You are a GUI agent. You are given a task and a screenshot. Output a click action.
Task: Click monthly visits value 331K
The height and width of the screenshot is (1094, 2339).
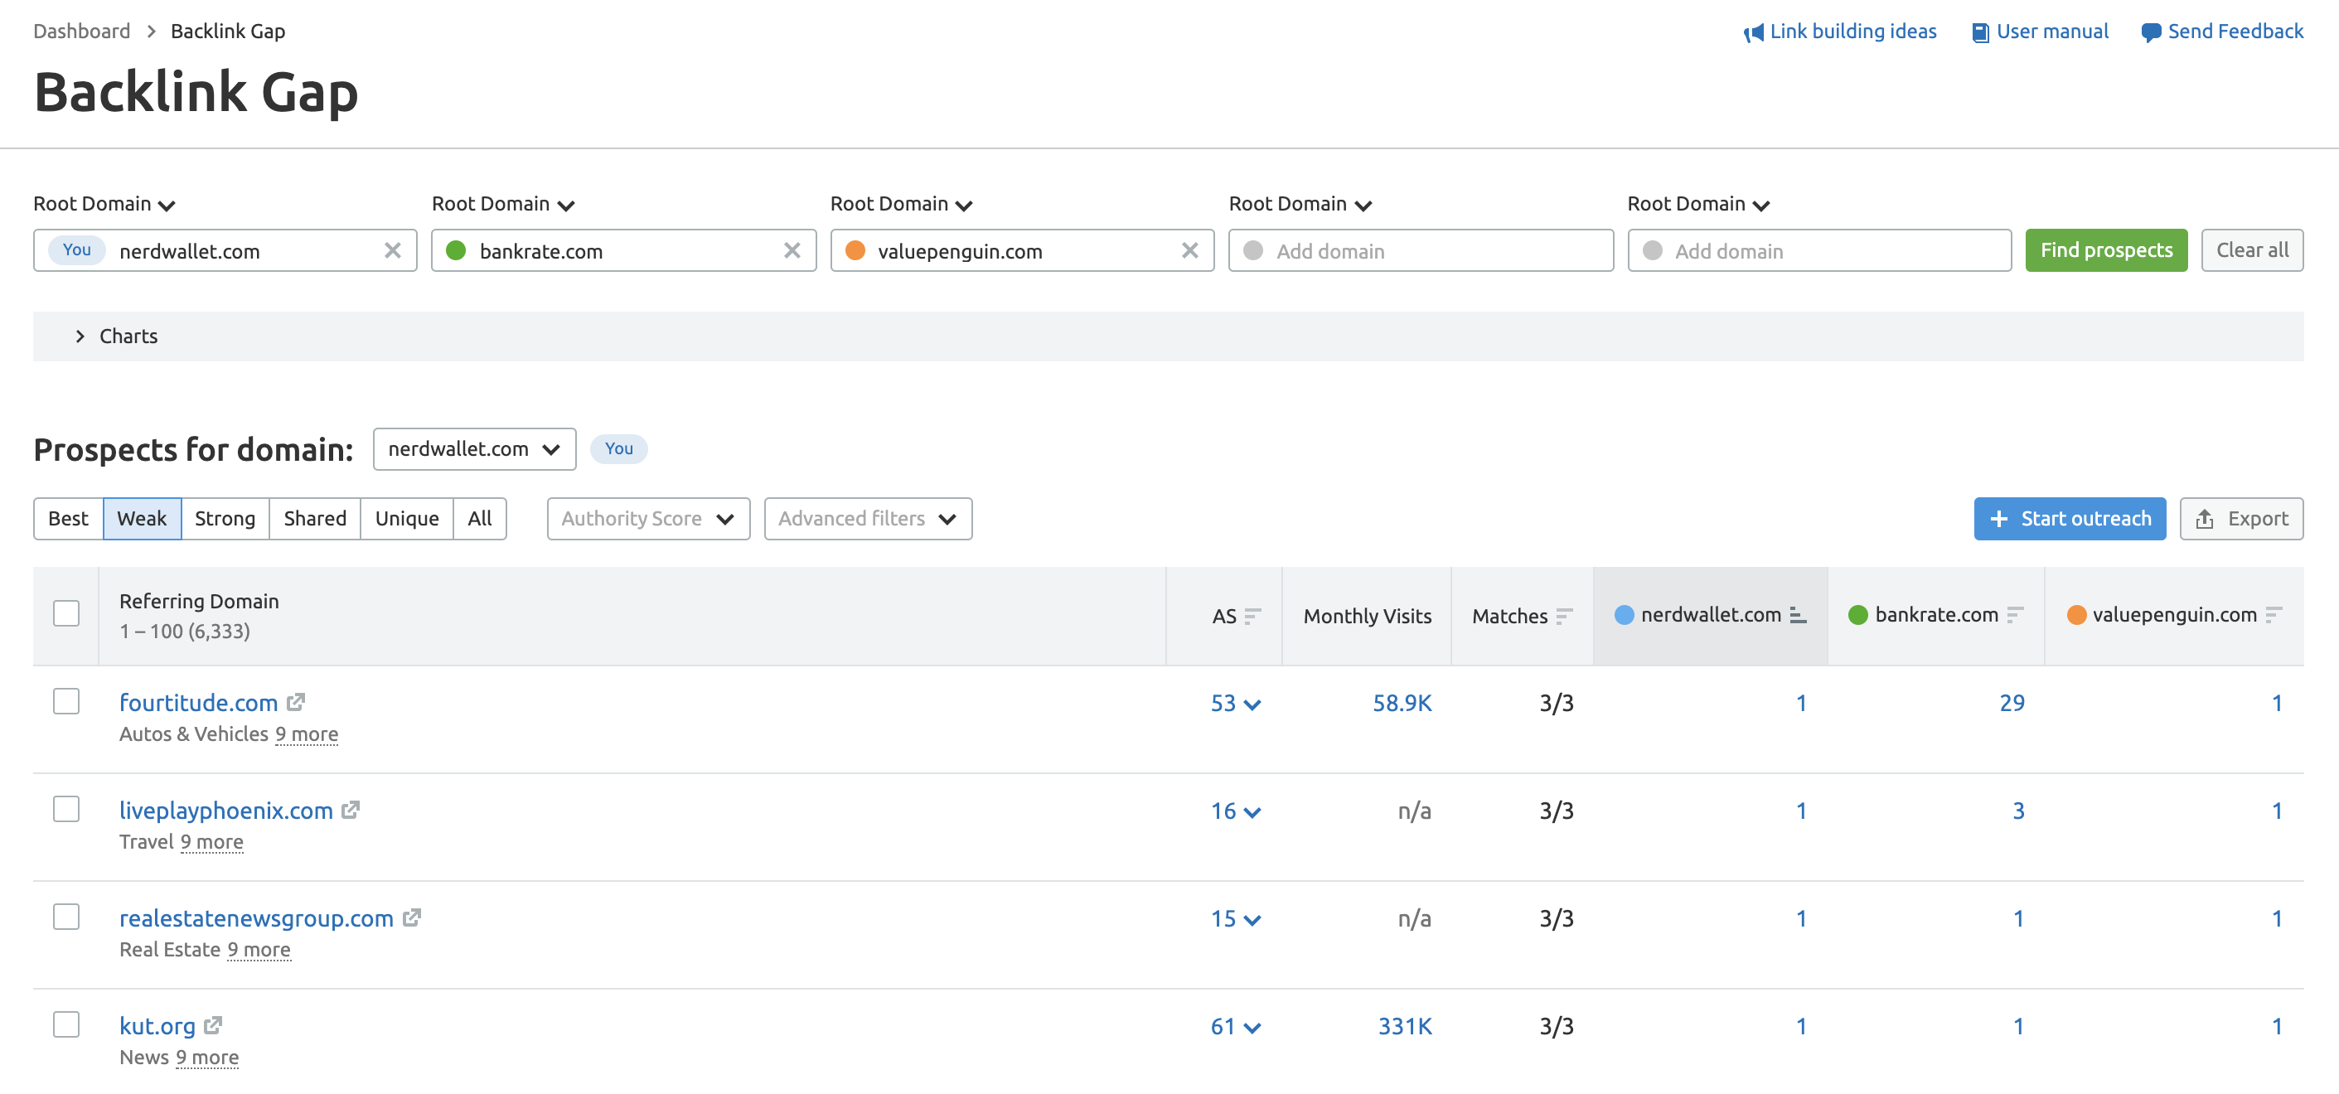[1405, 1026]
